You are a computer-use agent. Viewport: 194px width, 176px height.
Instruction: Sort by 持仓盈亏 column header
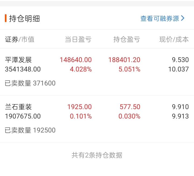[127, 39]
